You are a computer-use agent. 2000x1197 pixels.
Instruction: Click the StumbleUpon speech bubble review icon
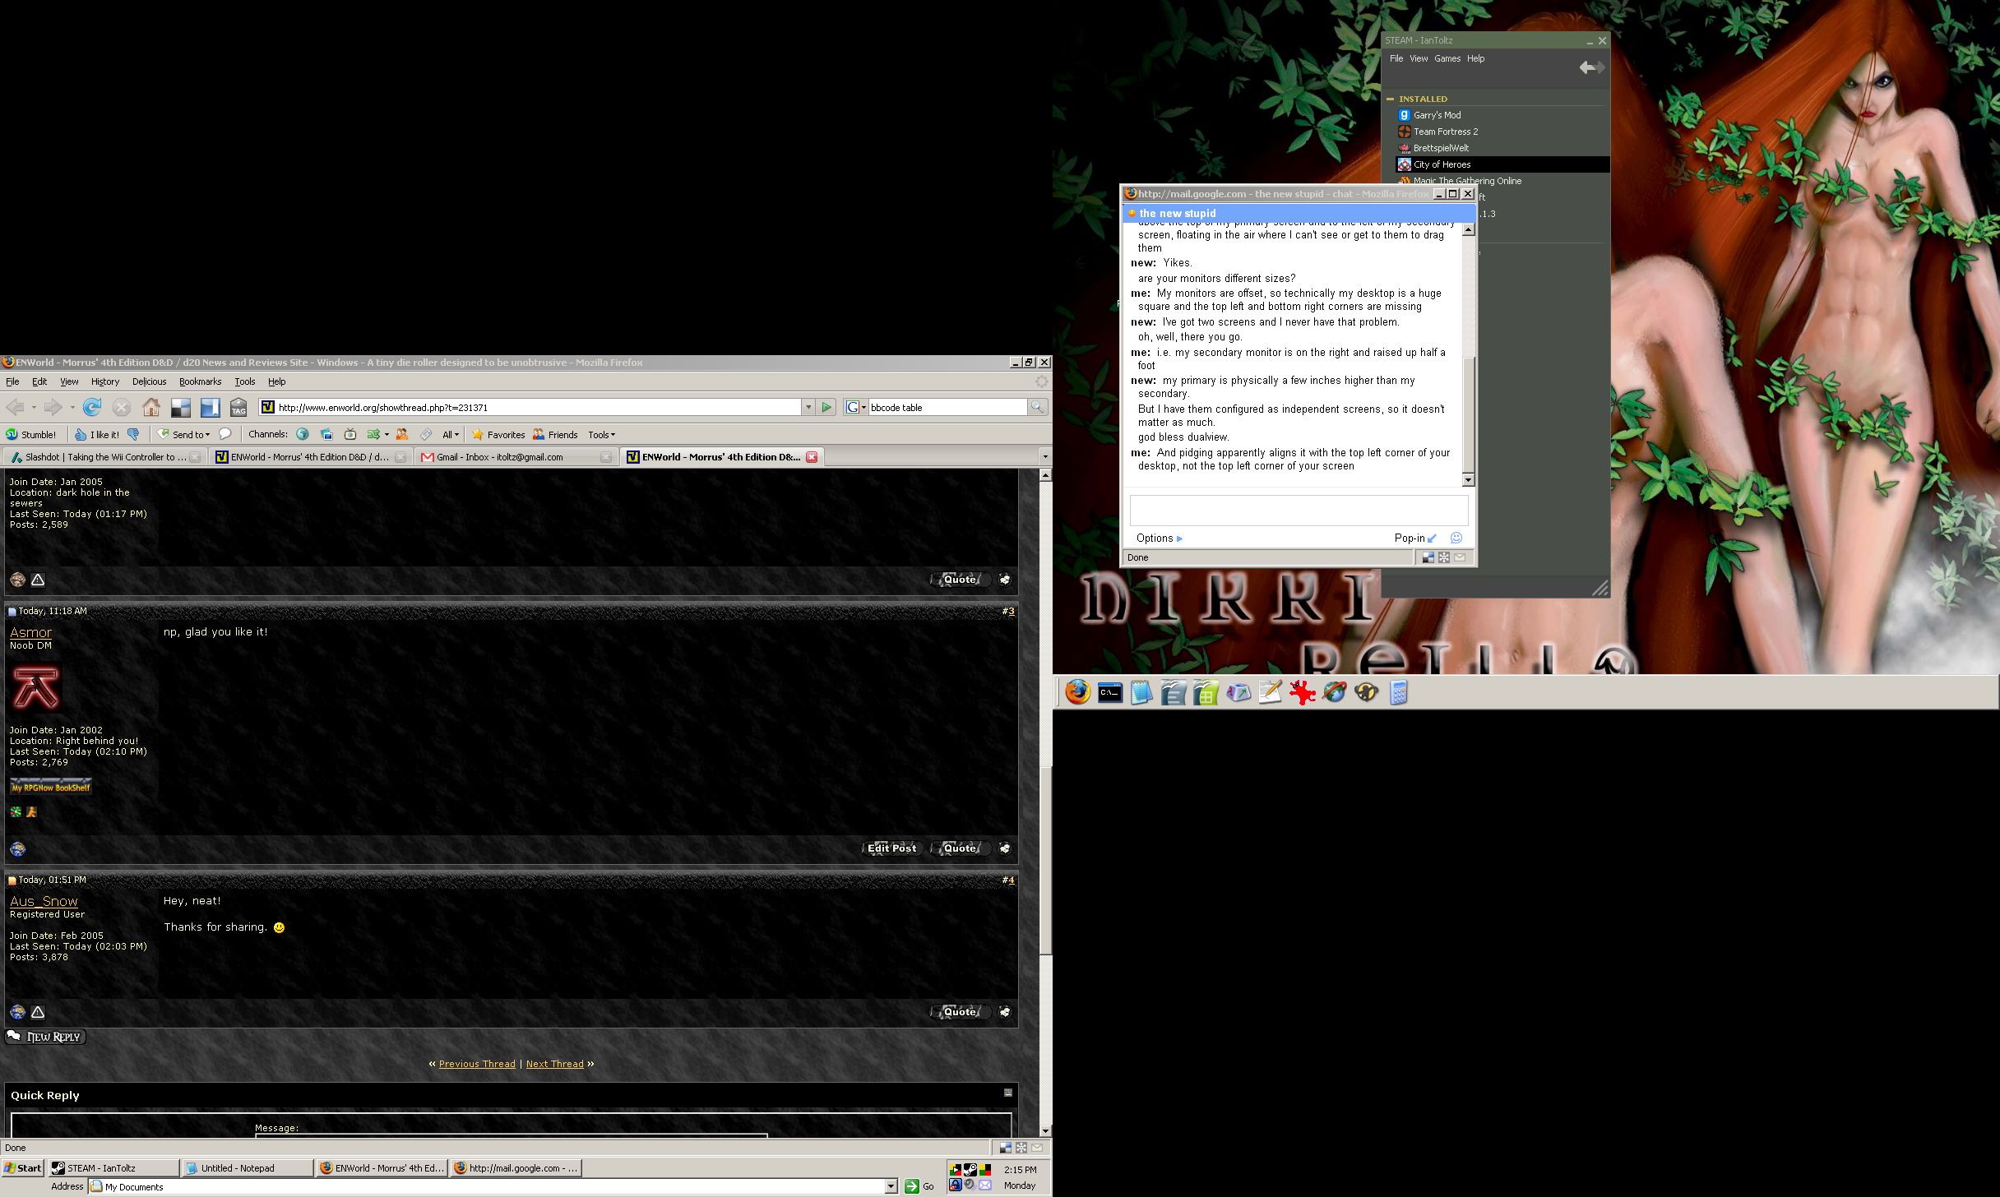click(225, 434)
